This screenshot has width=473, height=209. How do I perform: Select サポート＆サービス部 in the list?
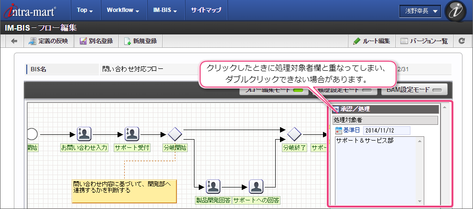pos(365,141)
